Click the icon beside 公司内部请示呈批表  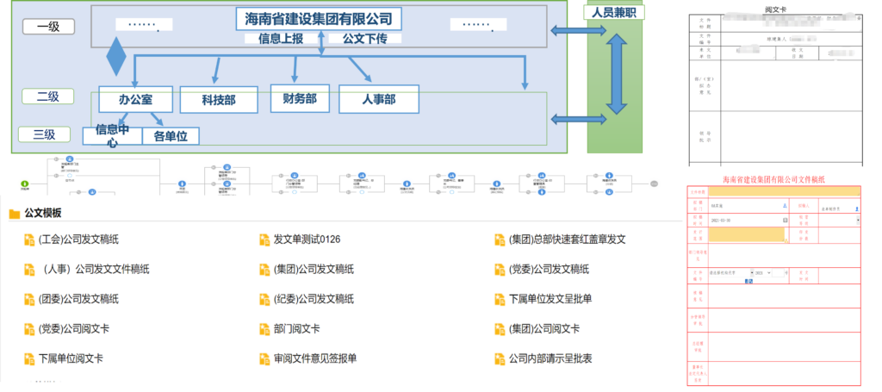pos(500,358)
